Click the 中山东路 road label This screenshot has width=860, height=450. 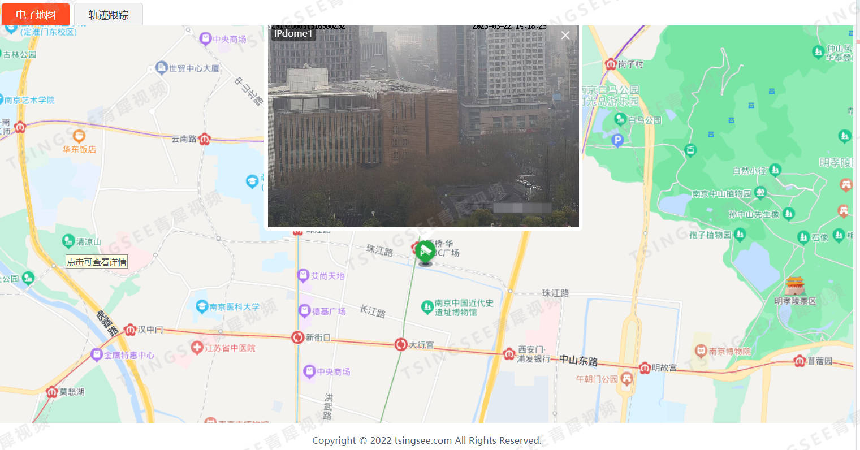click(578, 361)
